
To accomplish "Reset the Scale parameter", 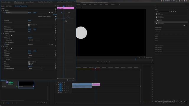I will pyautogui.click(x=56, y=20).
